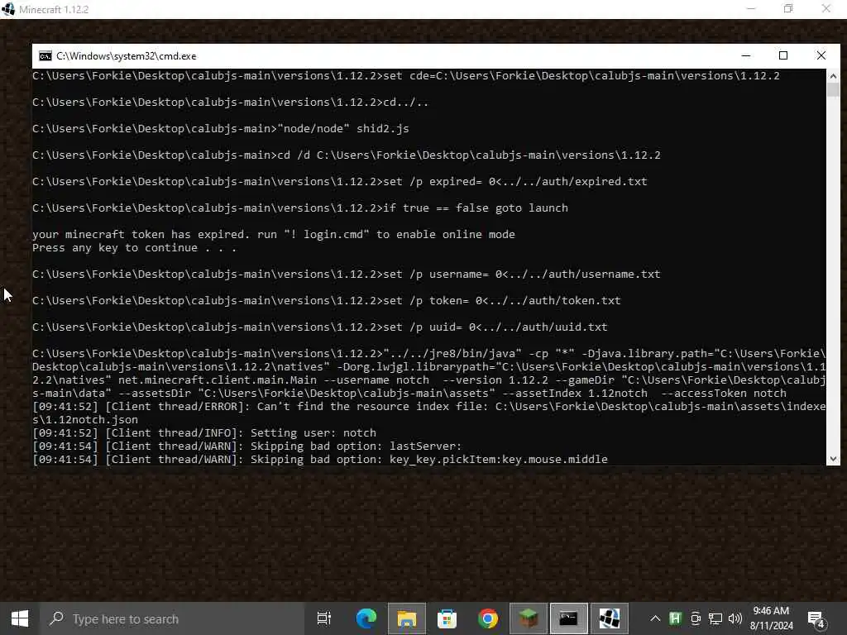Viewport: 847px width, 635px height.
Task: Click the cmd.exe title bar icon
Action: (x=45, y=56)
